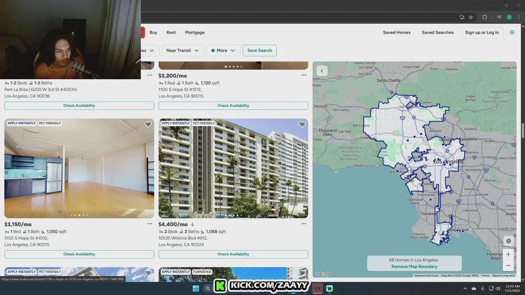Expand the More filters dropdown
The height and width of the screenshot is (295, 525).
point(224,50)
